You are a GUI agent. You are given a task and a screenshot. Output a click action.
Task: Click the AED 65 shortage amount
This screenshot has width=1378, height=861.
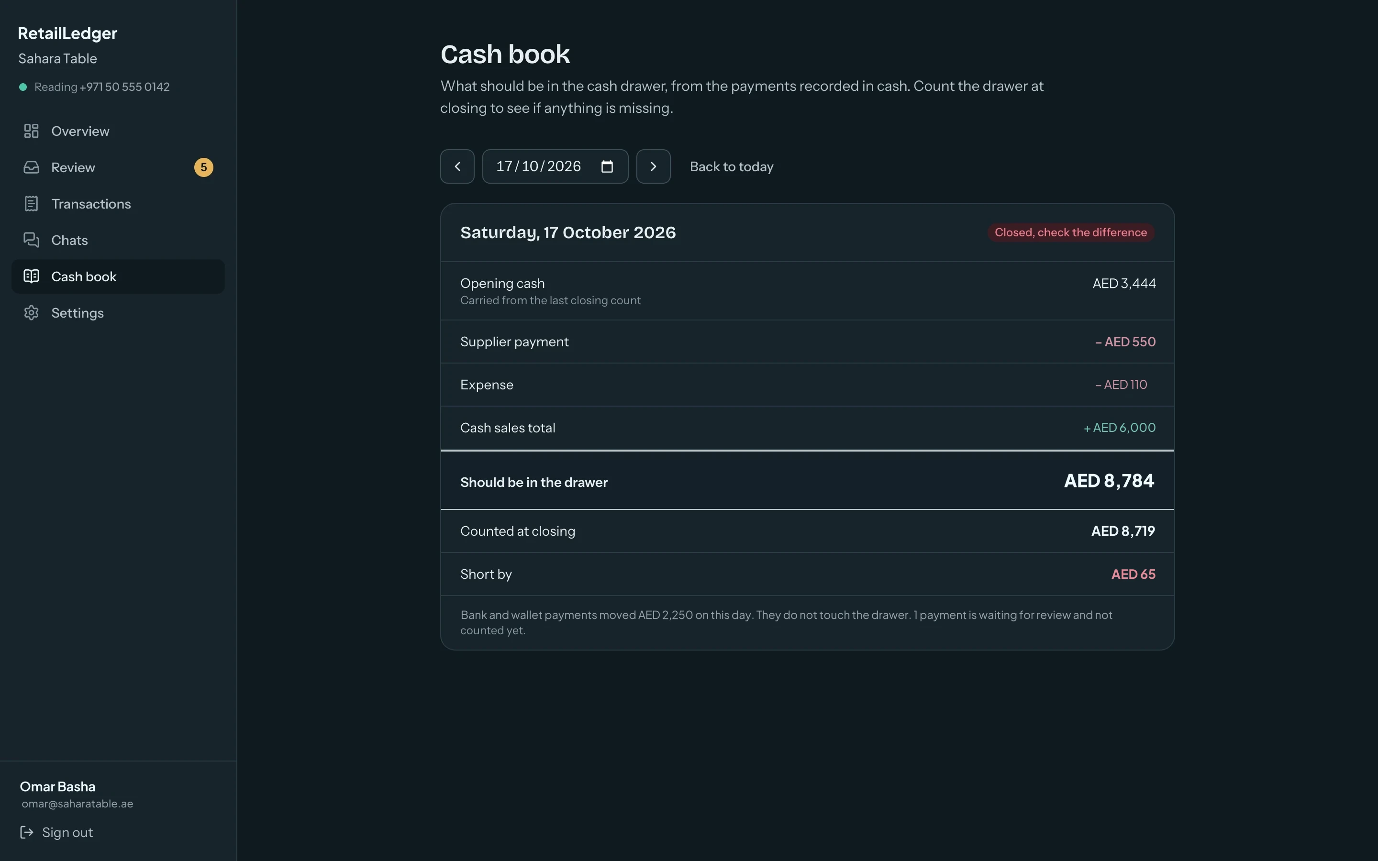coord(1133,574)
